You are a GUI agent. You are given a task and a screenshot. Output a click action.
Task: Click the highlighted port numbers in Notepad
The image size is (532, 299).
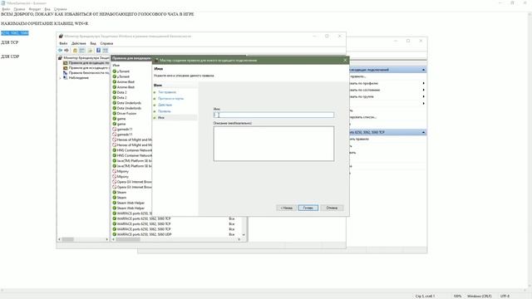click(15, 33)
